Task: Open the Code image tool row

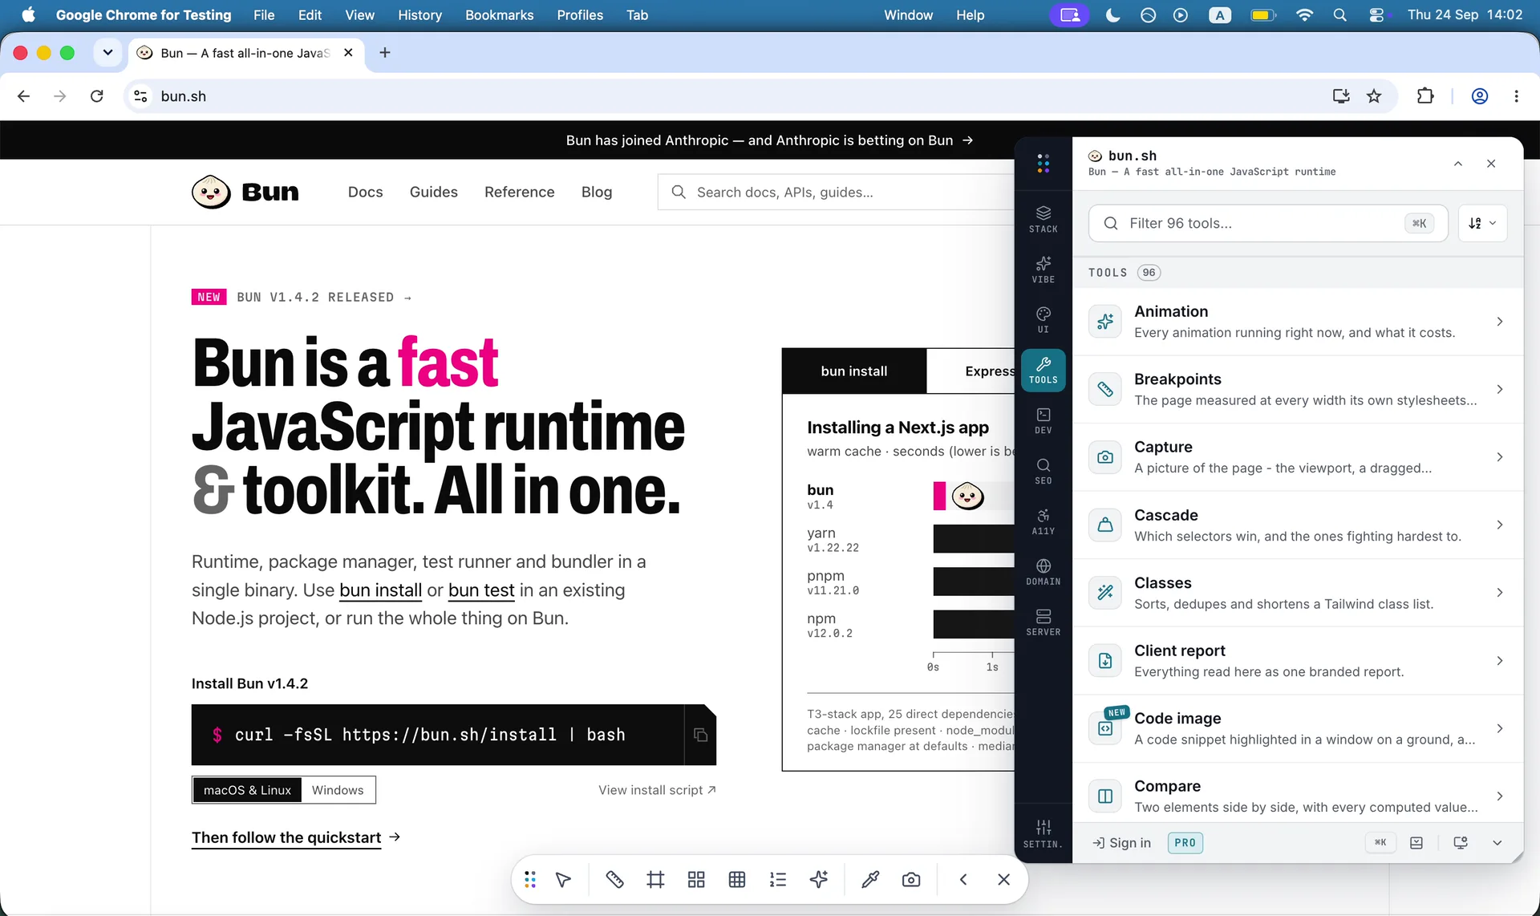Action: point(1298,728)
